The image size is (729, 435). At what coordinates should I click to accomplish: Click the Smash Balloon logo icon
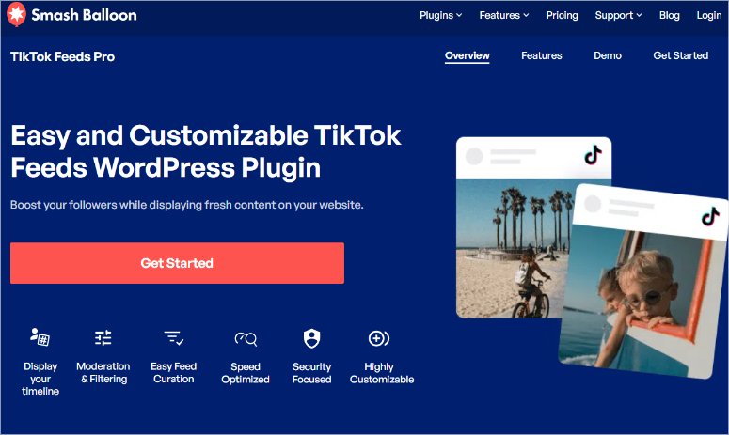16,14
